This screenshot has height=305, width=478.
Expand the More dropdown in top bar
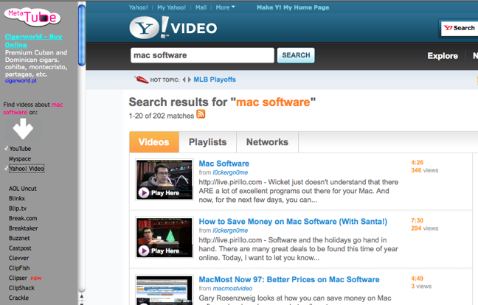pos(225,7)
